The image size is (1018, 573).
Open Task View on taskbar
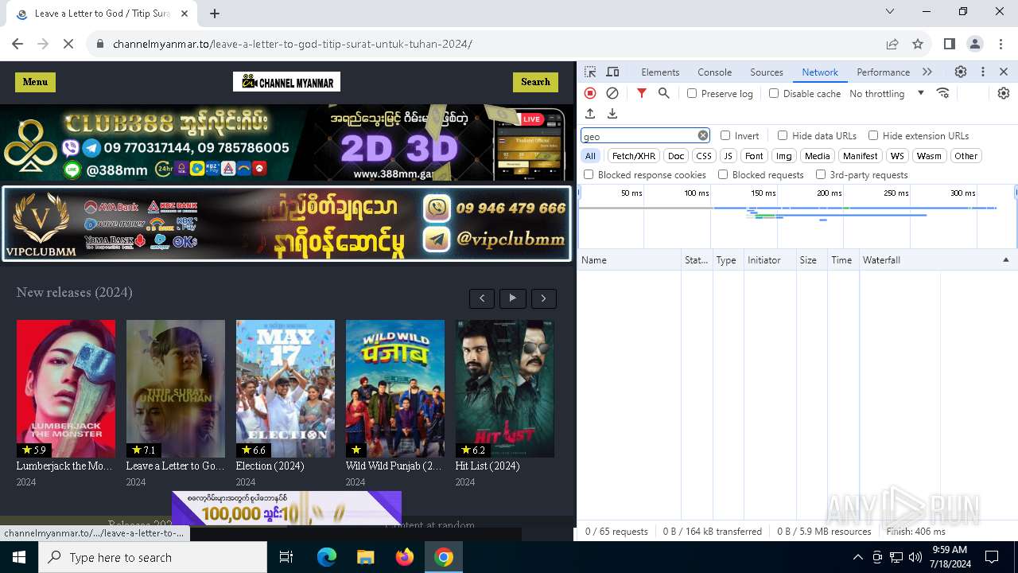tap(286, 557)
